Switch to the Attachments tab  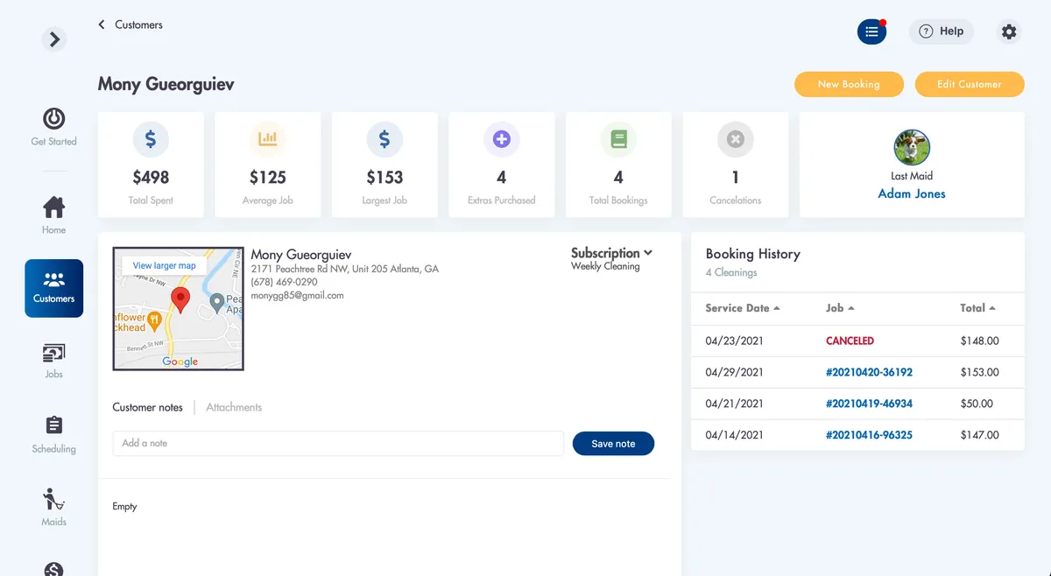click(x=234, y=407)
